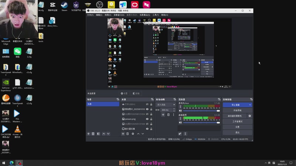The width and height of the screenshot is (296, 166).
Task: Open Desktop Audio track three-dot options
Action: coord(180,118)
